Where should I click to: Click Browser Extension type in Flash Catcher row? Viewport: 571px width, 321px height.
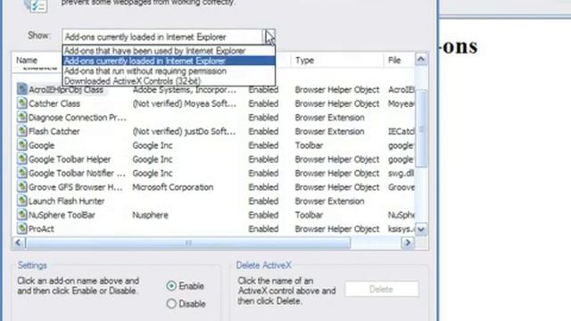329,131
